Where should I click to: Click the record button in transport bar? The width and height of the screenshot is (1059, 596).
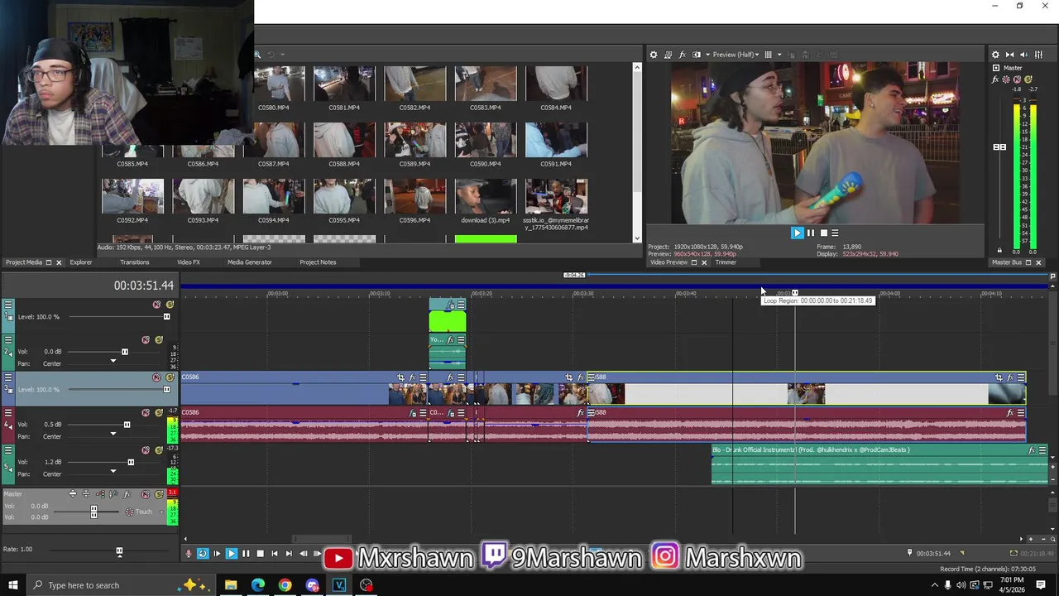coord(189,554)
